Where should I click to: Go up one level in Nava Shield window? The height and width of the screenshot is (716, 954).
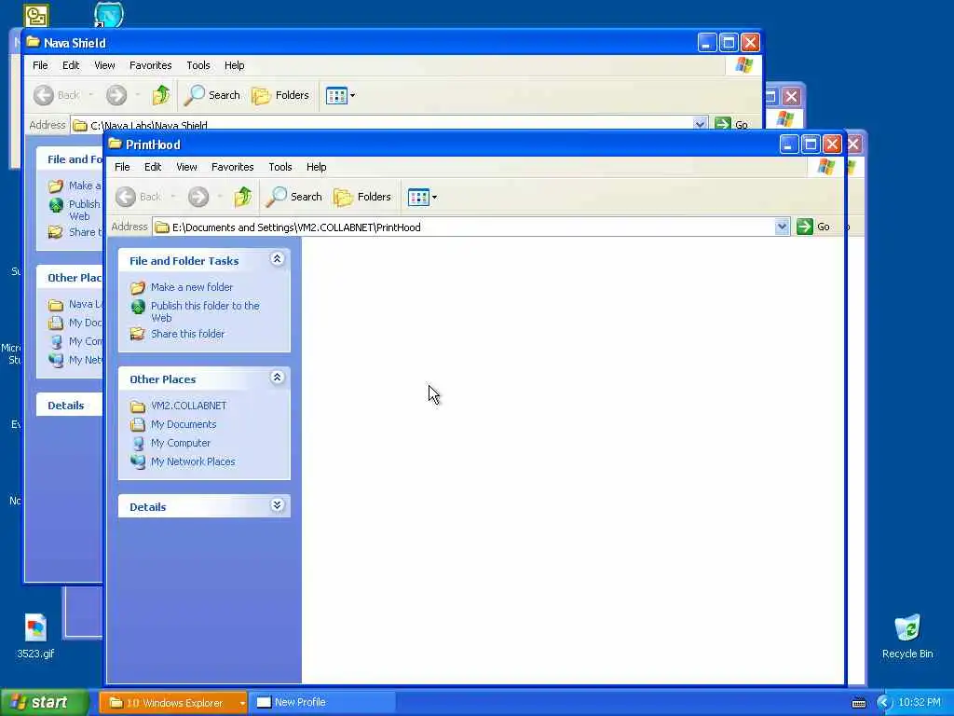point(161,95)
